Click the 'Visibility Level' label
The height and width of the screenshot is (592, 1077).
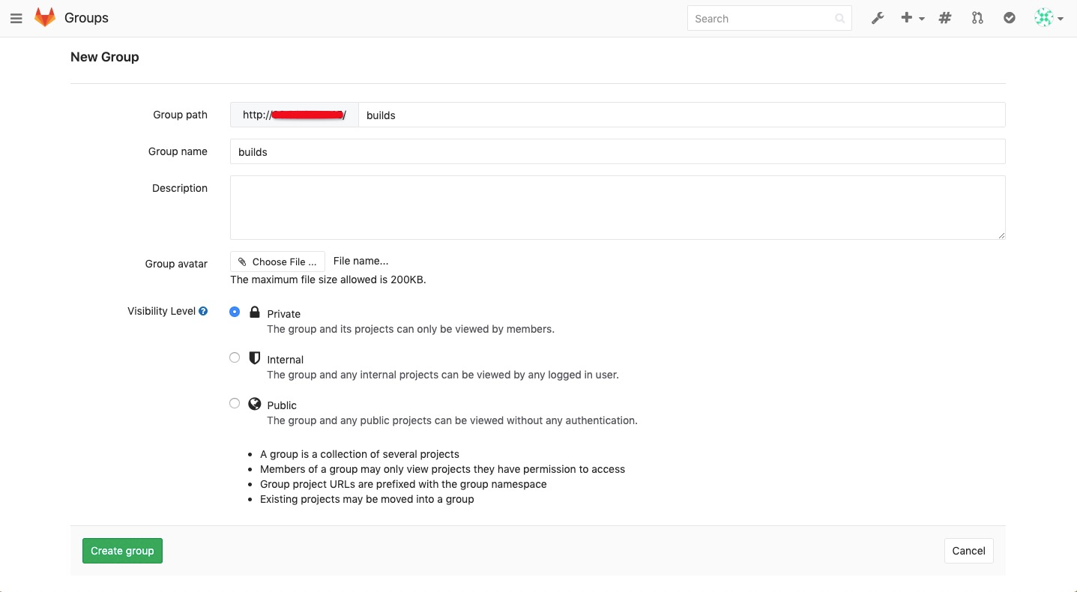pyautogui.click(x=162, y=311)
